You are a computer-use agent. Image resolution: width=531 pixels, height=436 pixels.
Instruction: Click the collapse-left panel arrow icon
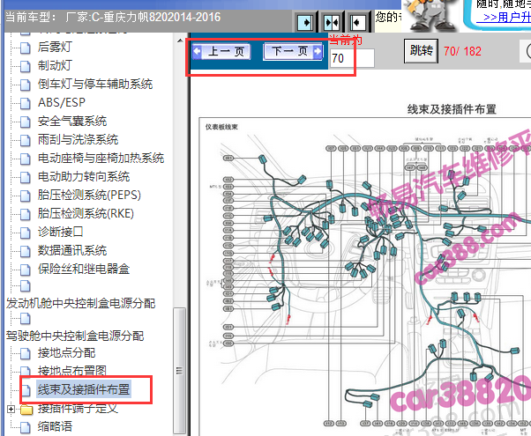coord(357,23)
